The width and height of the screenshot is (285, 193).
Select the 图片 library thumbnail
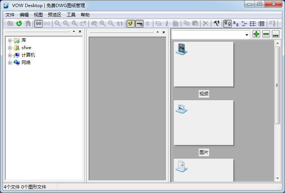[x=204, y=123]
